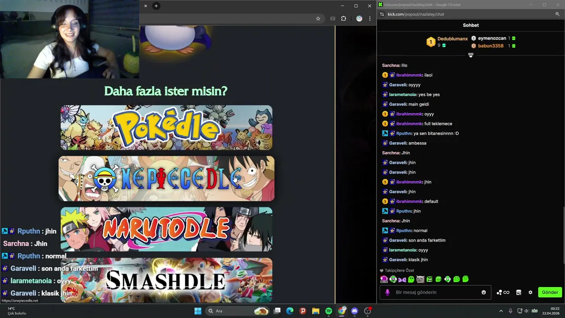Image resolution: width=565 pixels, height=318 pixels.
Task: Open the Chrome profile avatar
Action: tap(359, 19)
